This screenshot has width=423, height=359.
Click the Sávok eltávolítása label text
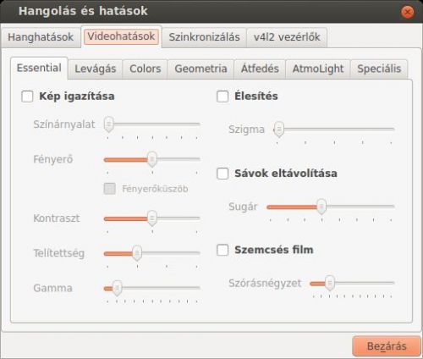[286, 174]
